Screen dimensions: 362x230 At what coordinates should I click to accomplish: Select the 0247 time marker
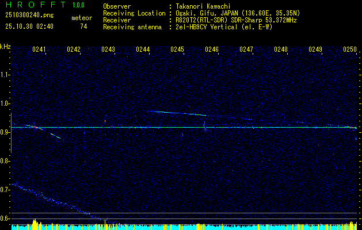(x=246, y=50)
